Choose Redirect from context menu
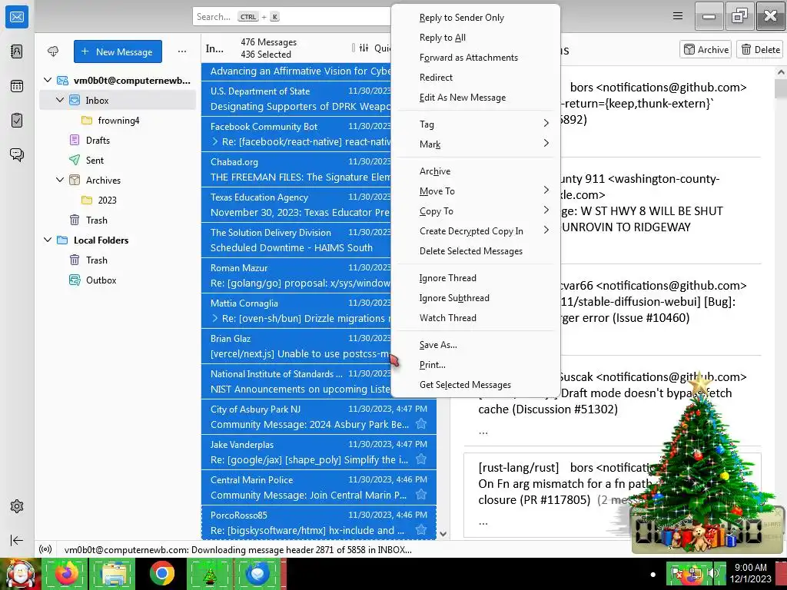 (475, 78)
